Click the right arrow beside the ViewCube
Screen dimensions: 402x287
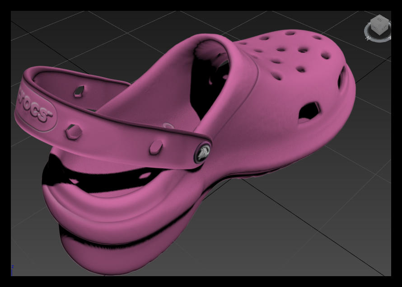[390, 23]
